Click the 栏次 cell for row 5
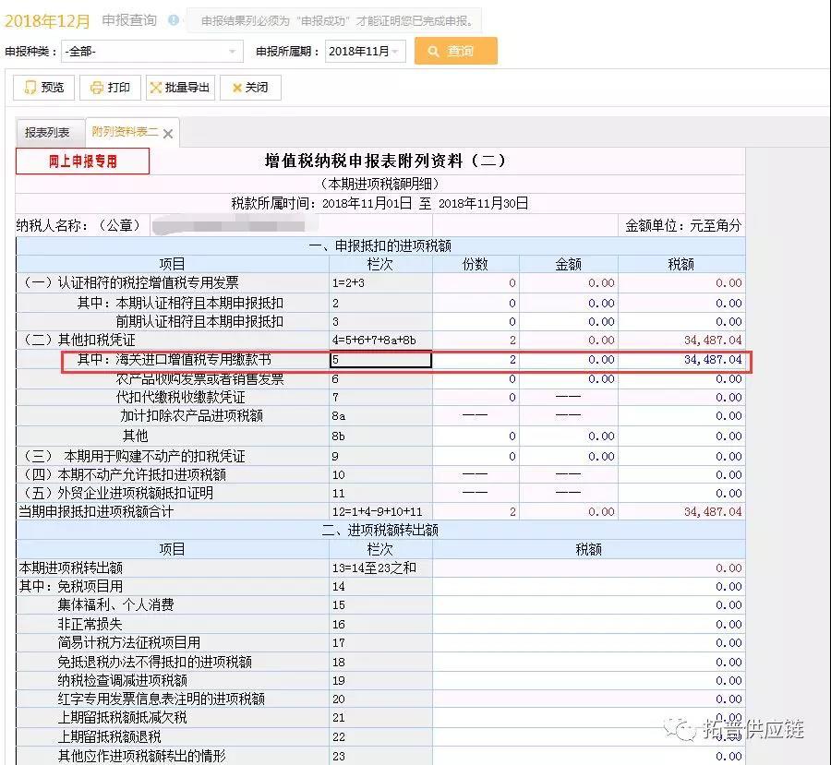Screen dimensions: 831x765 click(x=380, y=360)
